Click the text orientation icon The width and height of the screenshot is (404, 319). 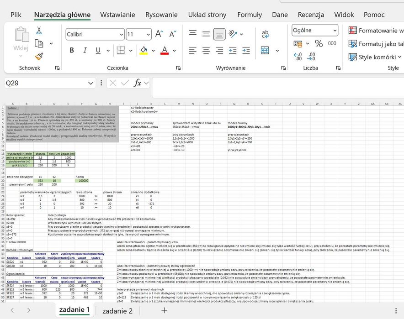pyautogui.click(x=233, y=34)
